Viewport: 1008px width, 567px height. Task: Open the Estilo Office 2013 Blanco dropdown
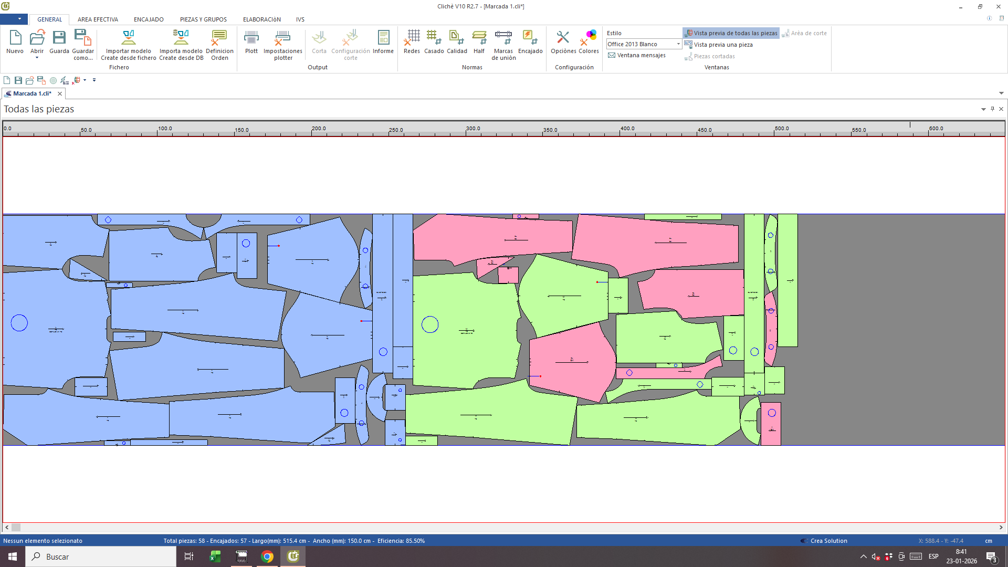[678, 44]
